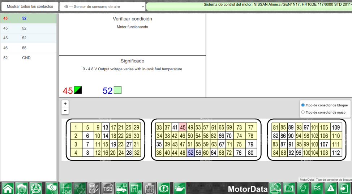Screen dimensions: 352x194
Task: Click light green wire swatch beside 52
Action: tap(117, 90)
